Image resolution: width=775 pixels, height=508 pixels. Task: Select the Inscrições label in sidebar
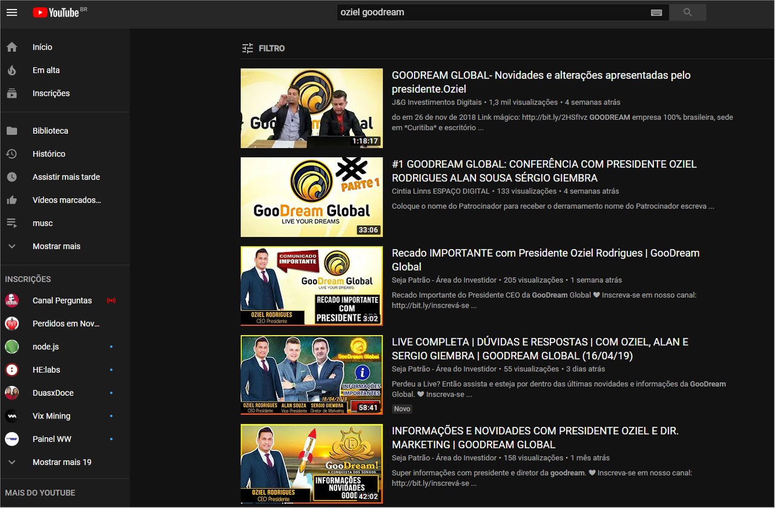pos(51,93)
